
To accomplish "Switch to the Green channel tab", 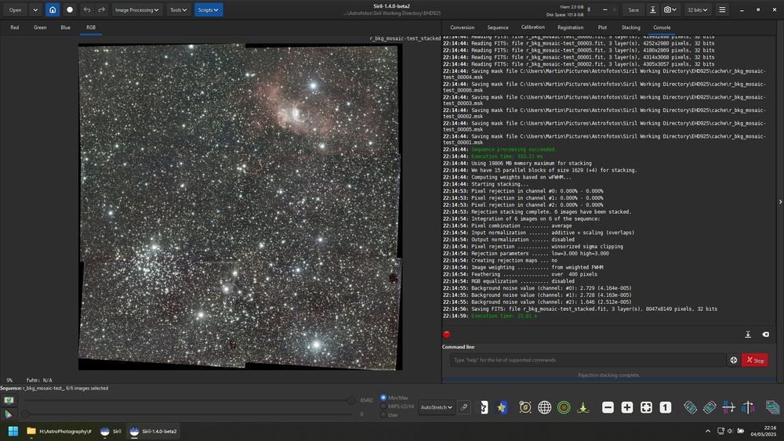I will coord(40,27).
